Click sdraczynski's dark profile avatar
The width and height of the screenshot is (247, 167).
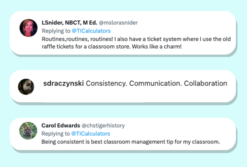click(26, 87)
